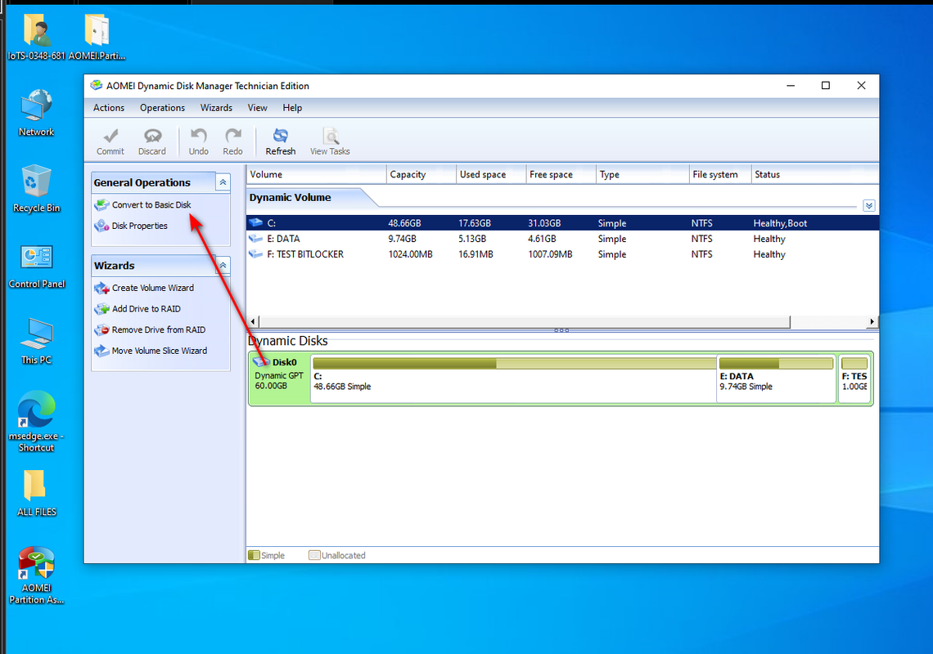The width and height of the screenshot is (933, 654).
Task: Select the 'E: DATA' volume row text
Action: (283, 239)
